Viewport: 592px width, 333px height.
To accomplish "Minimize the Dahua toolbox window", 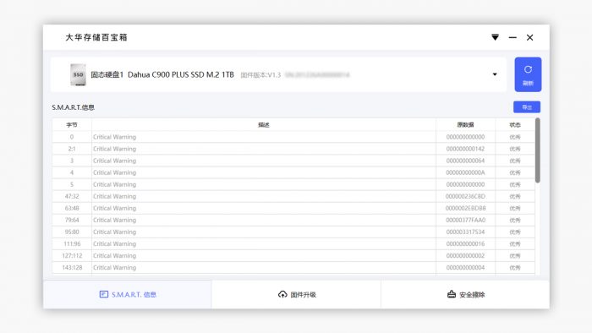I will (513, 37).
